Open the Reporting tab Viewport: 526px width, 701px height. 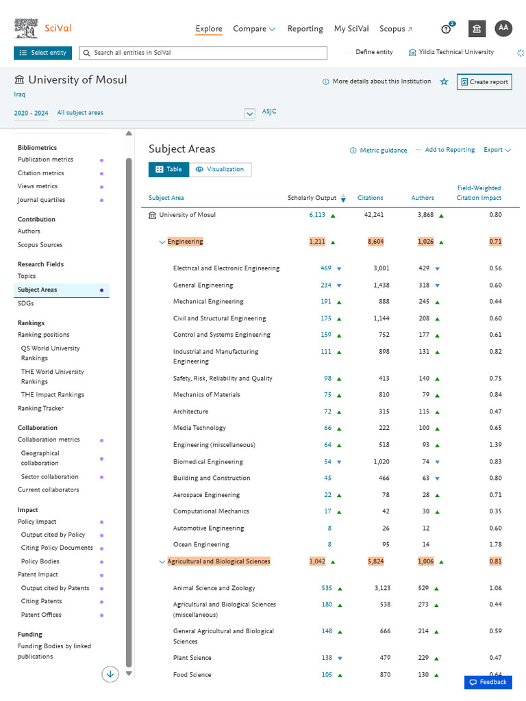(305, 29)
